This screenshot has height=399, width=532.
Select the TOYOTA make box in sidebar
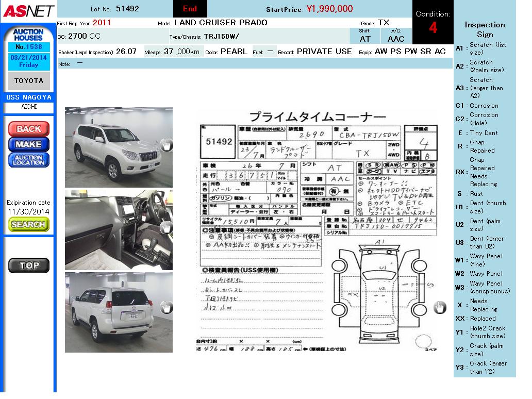[x=28, y=81]
